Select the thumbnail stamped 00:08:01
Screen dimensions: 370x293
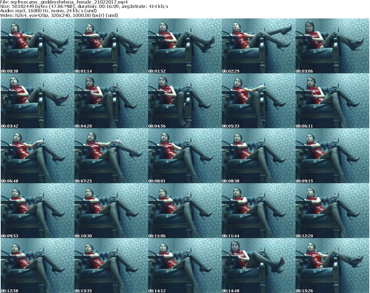pos(185,156)
